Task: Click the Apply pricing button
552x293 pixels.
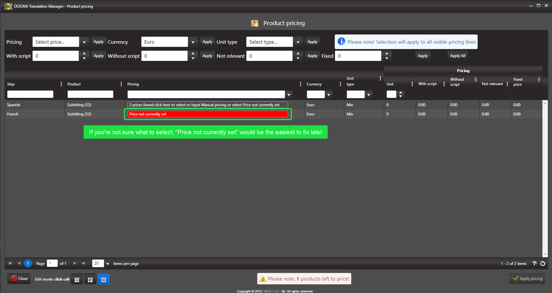Action: point(527,279)
